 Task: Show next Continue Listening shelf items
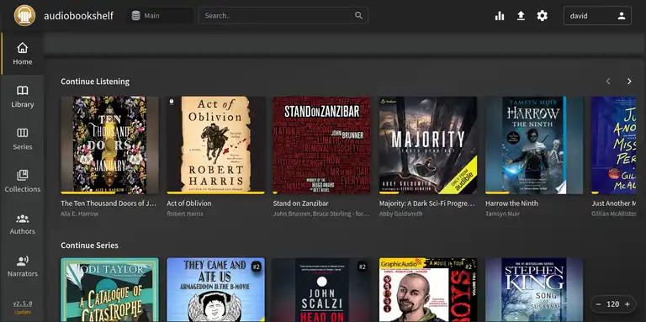click(629, 81)
